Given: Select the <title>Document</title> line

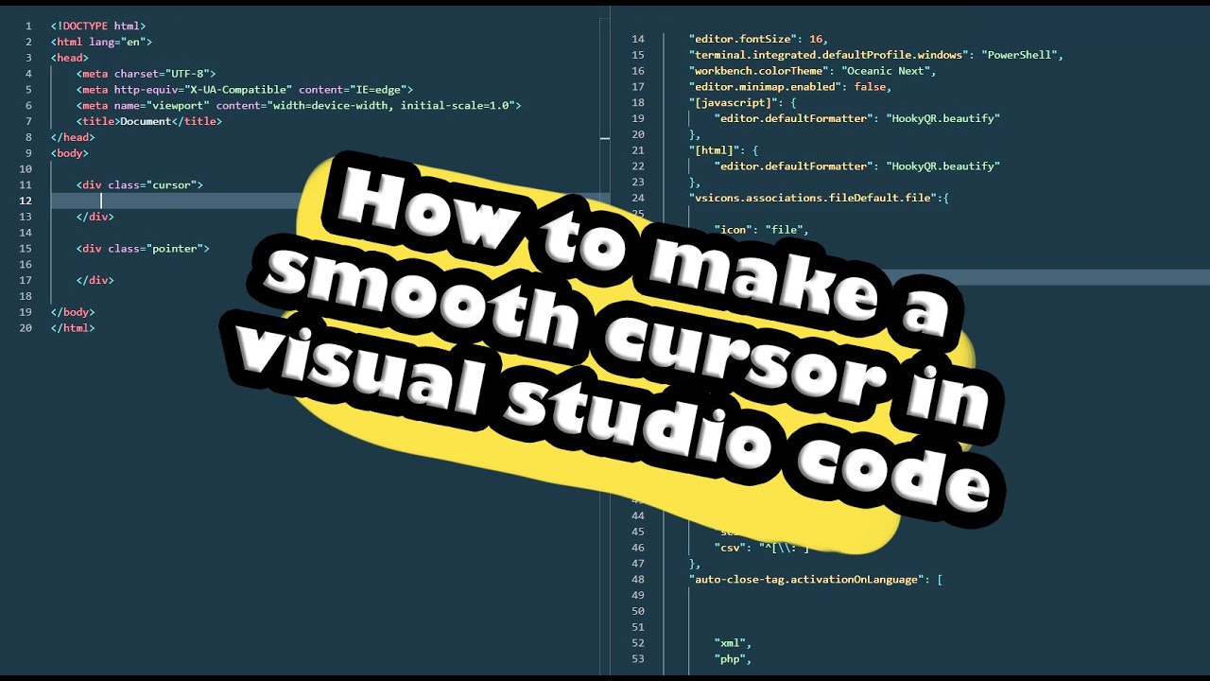Looking at the screenshot, I should coord(149,121).
